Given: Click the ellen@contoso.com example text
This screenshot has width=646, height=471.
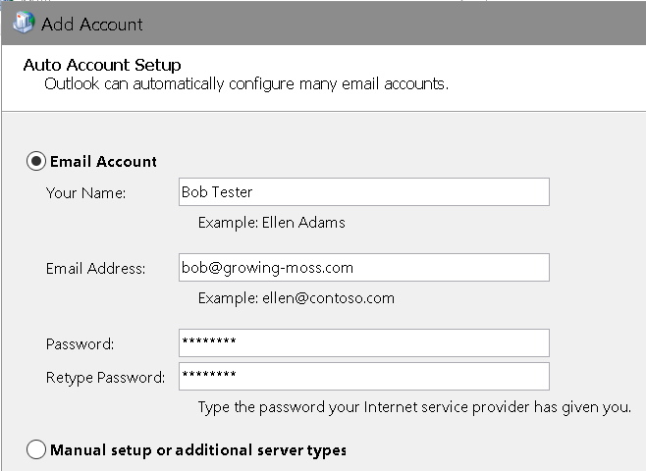Looking at the screenshot, I should [328, 298].
